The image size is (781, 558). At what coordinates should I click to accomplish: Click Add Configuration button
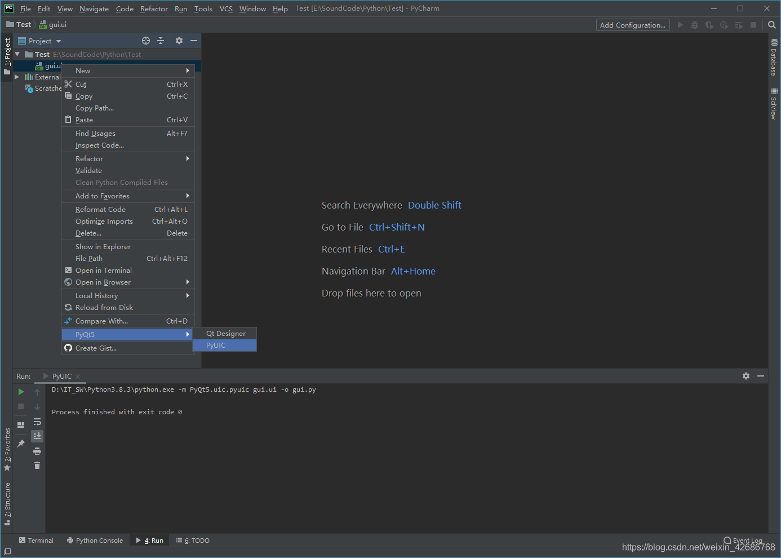tap(633, 25)
